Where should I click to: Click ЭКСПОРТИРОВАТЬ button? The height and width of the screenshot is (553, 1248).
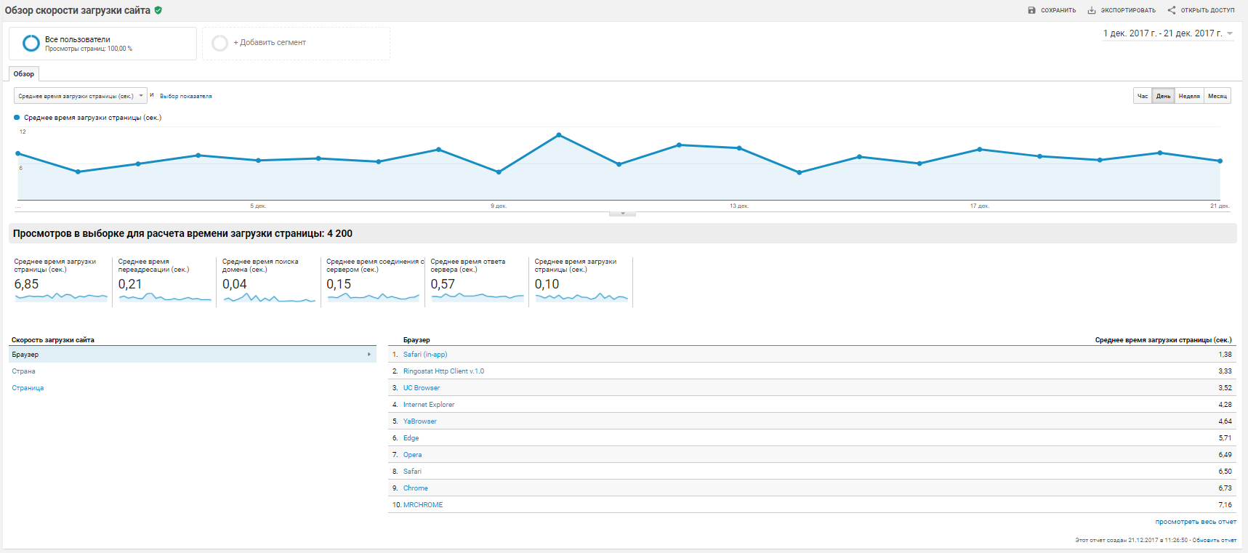coord(1122,10)
